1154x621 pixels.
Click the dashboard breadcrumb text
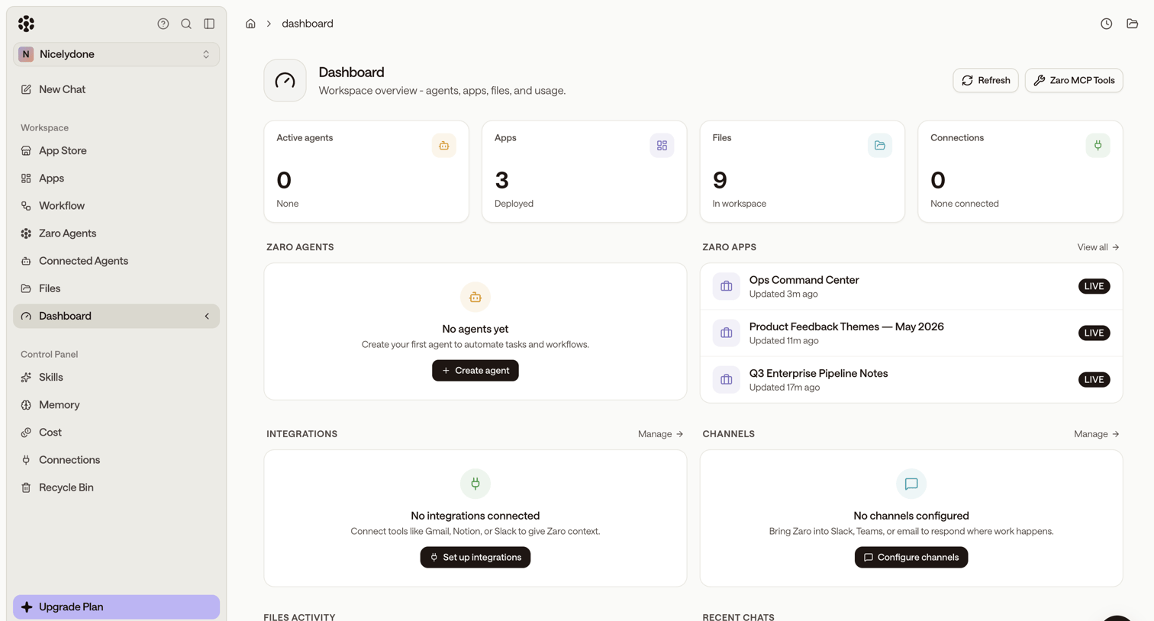[308, 24]
